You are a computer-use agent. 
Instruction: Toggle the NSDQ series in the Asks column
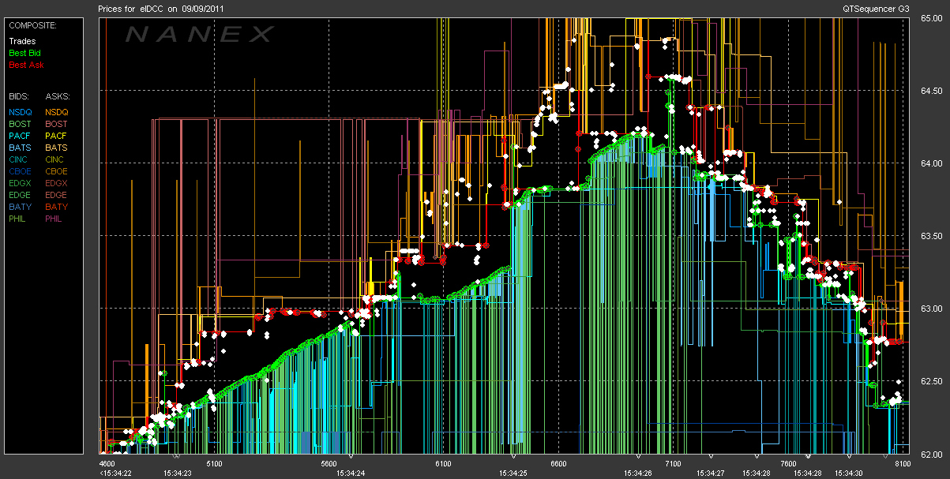click(x=56, y=112)
